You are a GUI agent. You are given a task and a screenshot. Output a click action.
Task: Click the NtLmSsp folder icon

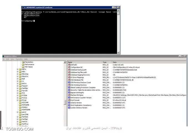(x=20, y=74)
